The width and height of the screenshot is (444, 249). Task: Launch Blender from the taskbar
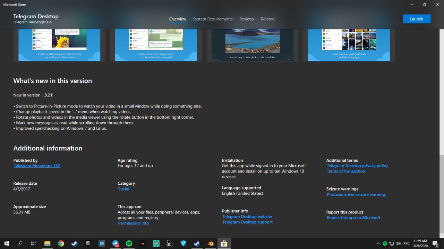(211, 243)
